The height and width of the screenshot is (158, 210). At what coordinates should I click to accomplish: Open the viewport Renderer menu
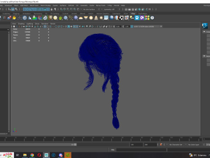pos(45,24)
